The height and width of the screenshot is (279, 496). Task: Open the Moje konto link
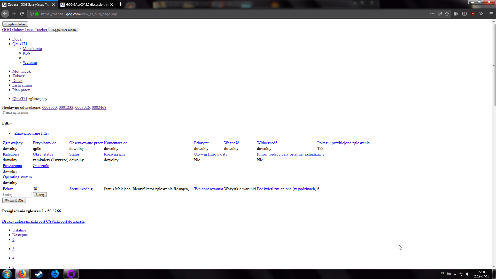tap(32, 49)
